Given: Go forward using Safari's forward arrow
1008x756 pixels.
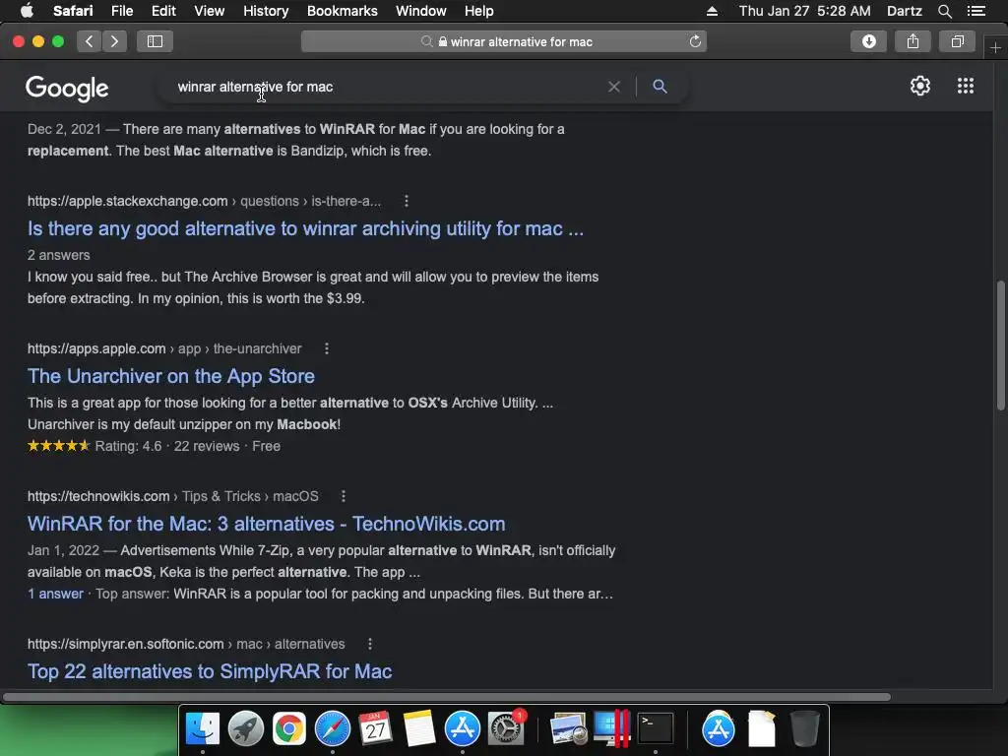Looking at the screenshot, I should click(114, 41).
